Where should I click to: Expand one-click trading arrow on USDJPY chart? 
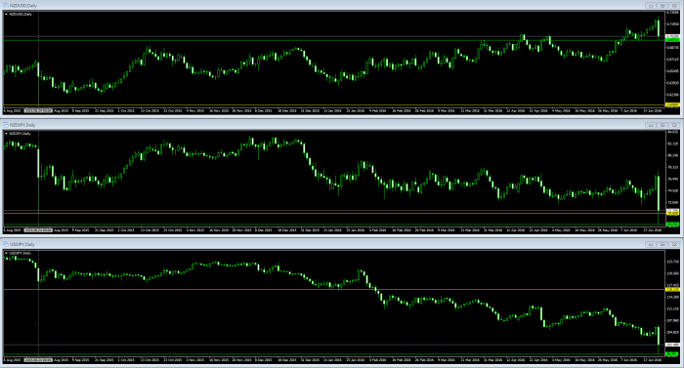click(6, 254)
